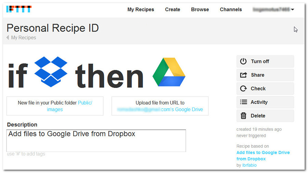Open the Create menu item
Viewport: 308px width, 173px height.
pos(172,10)
